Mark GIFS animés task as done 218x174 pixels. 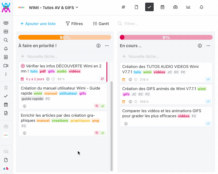point(208,101)
